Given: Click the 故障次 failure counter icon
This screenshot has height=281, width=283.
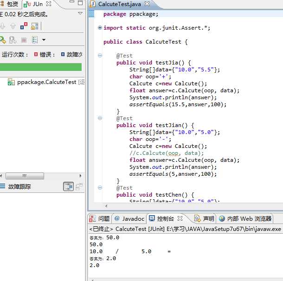Looking at the screenshot, I should click(63, 54).
